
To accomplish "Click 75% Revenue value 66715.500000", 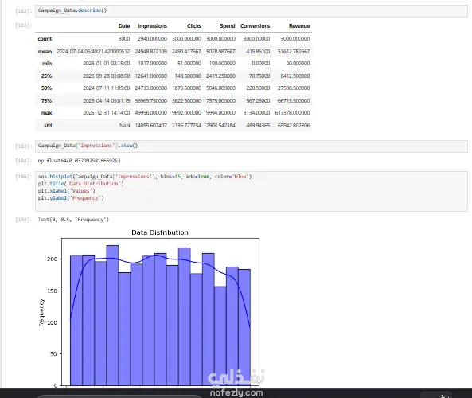I will coord(294,101).
